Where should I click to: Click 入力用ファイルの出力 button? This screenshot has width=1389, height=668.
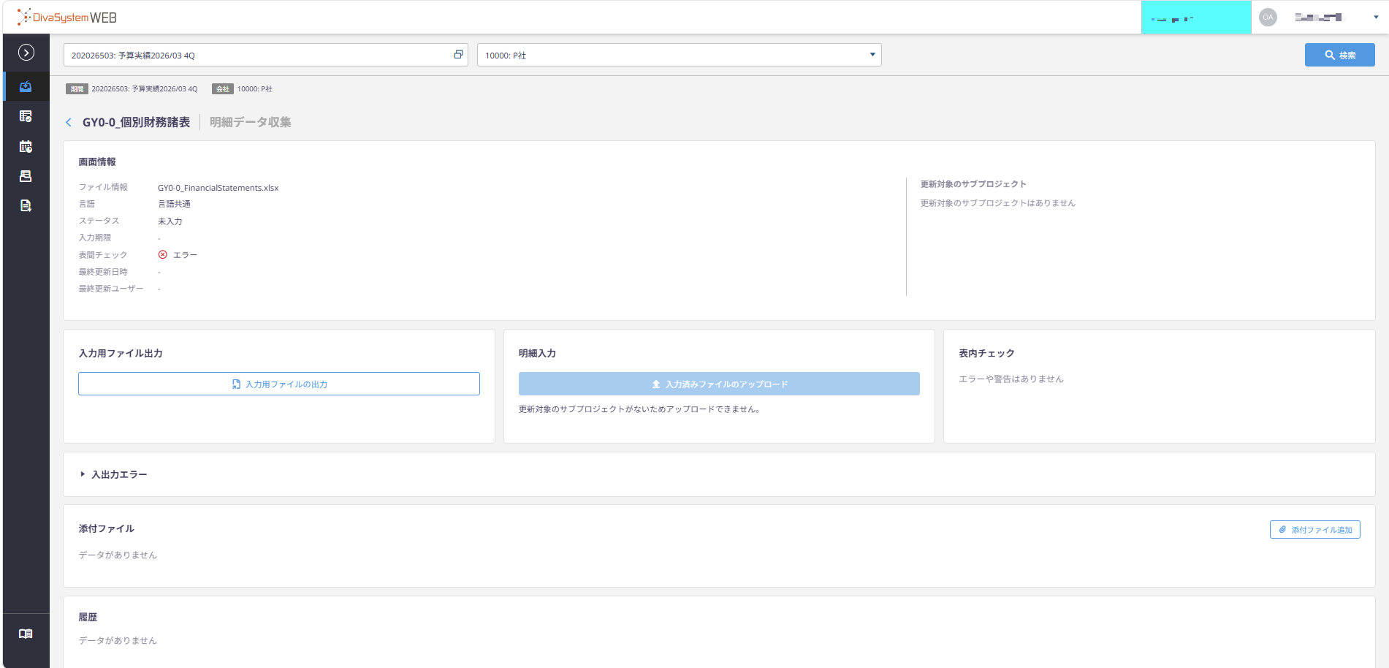(x=278, y=384)
